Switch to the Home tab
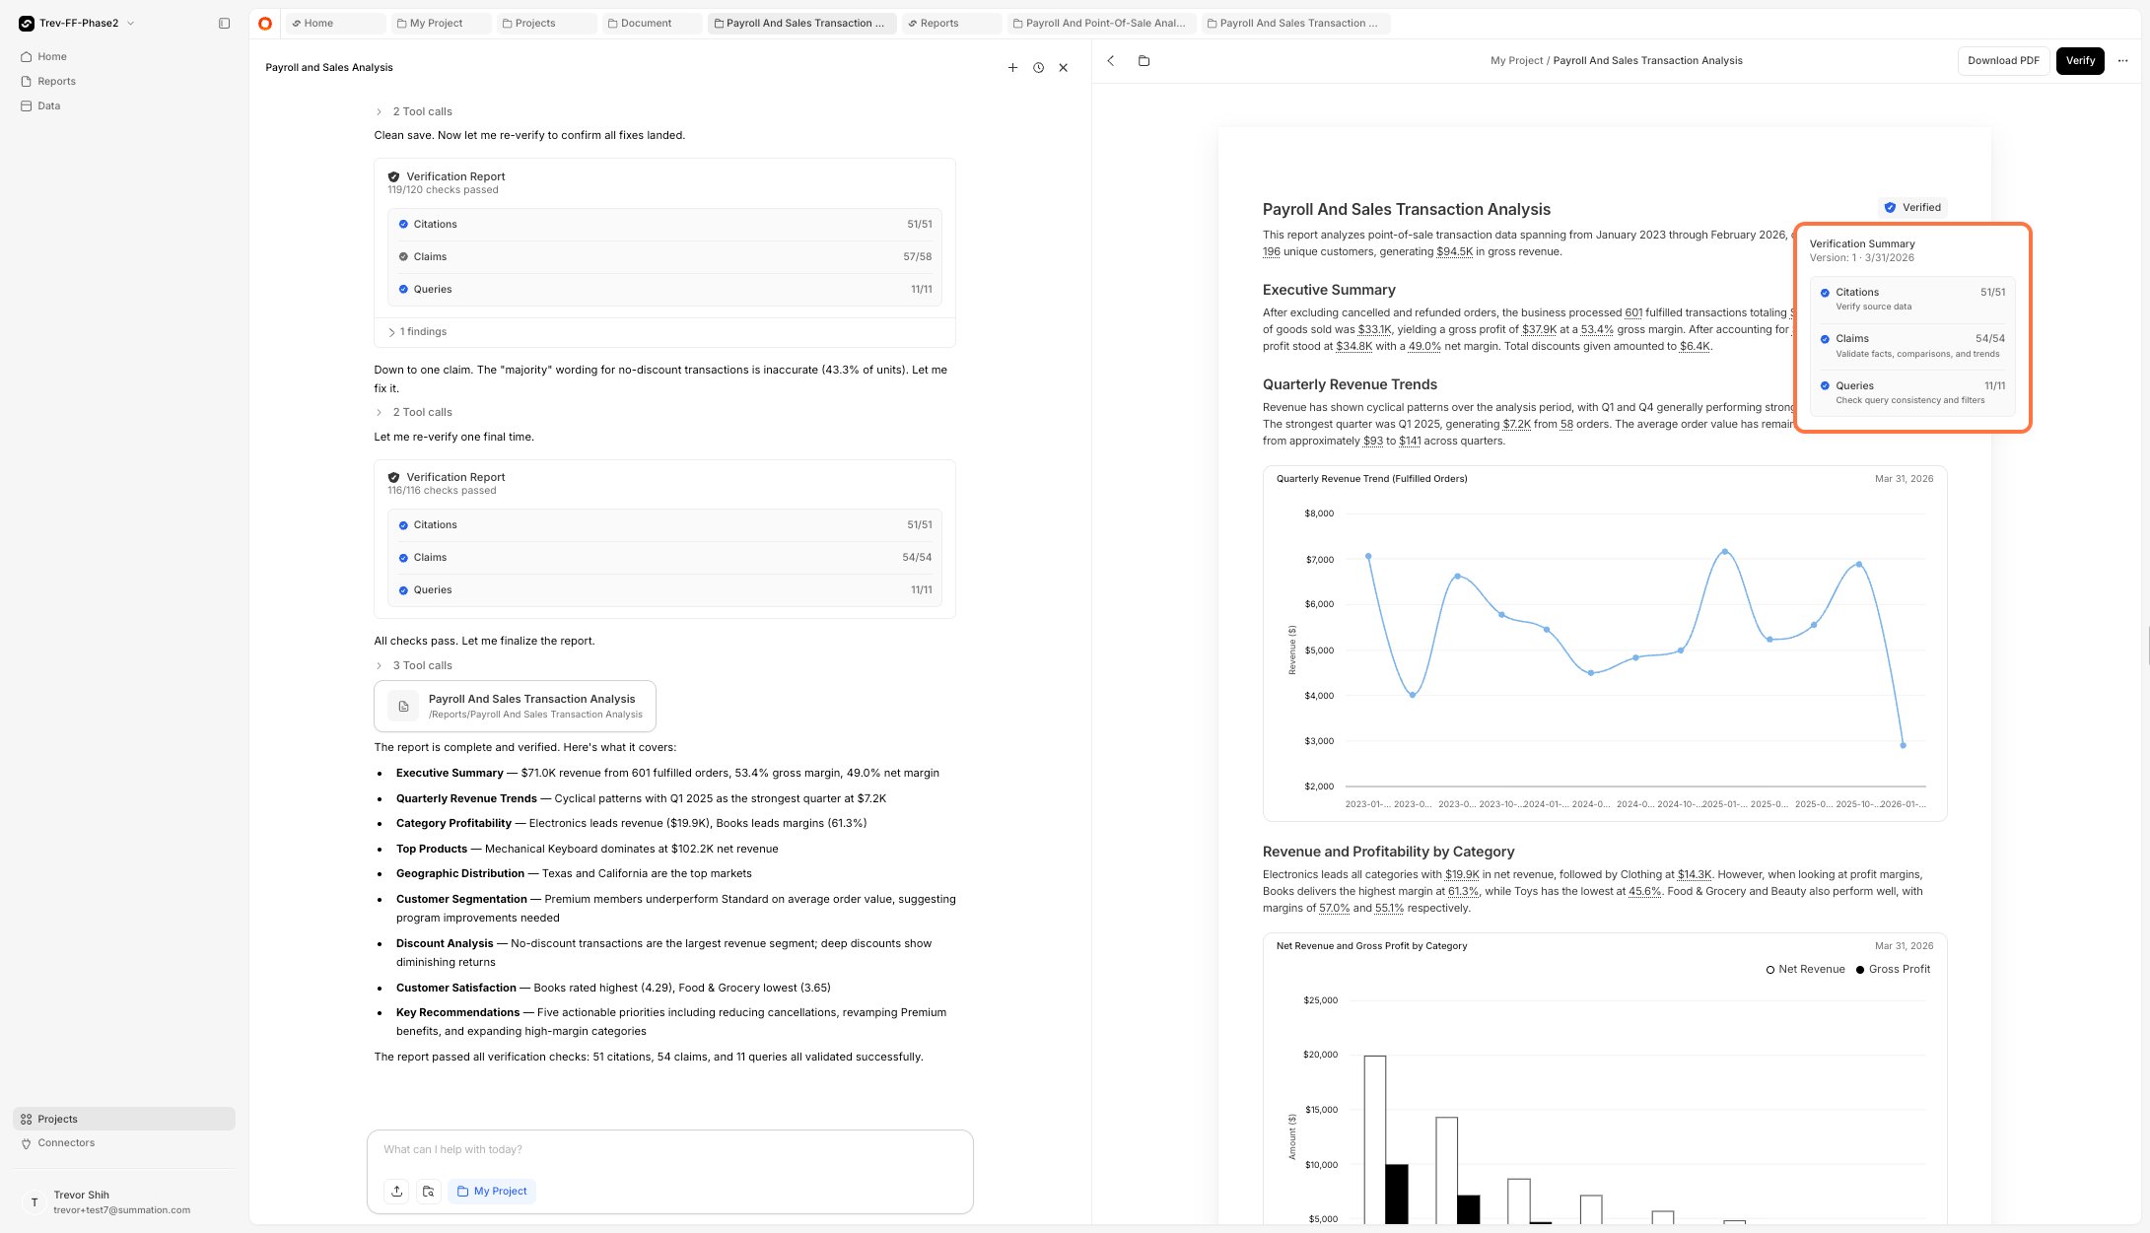This screenshot has height=1233, width=2150. (x=334, y=23)
